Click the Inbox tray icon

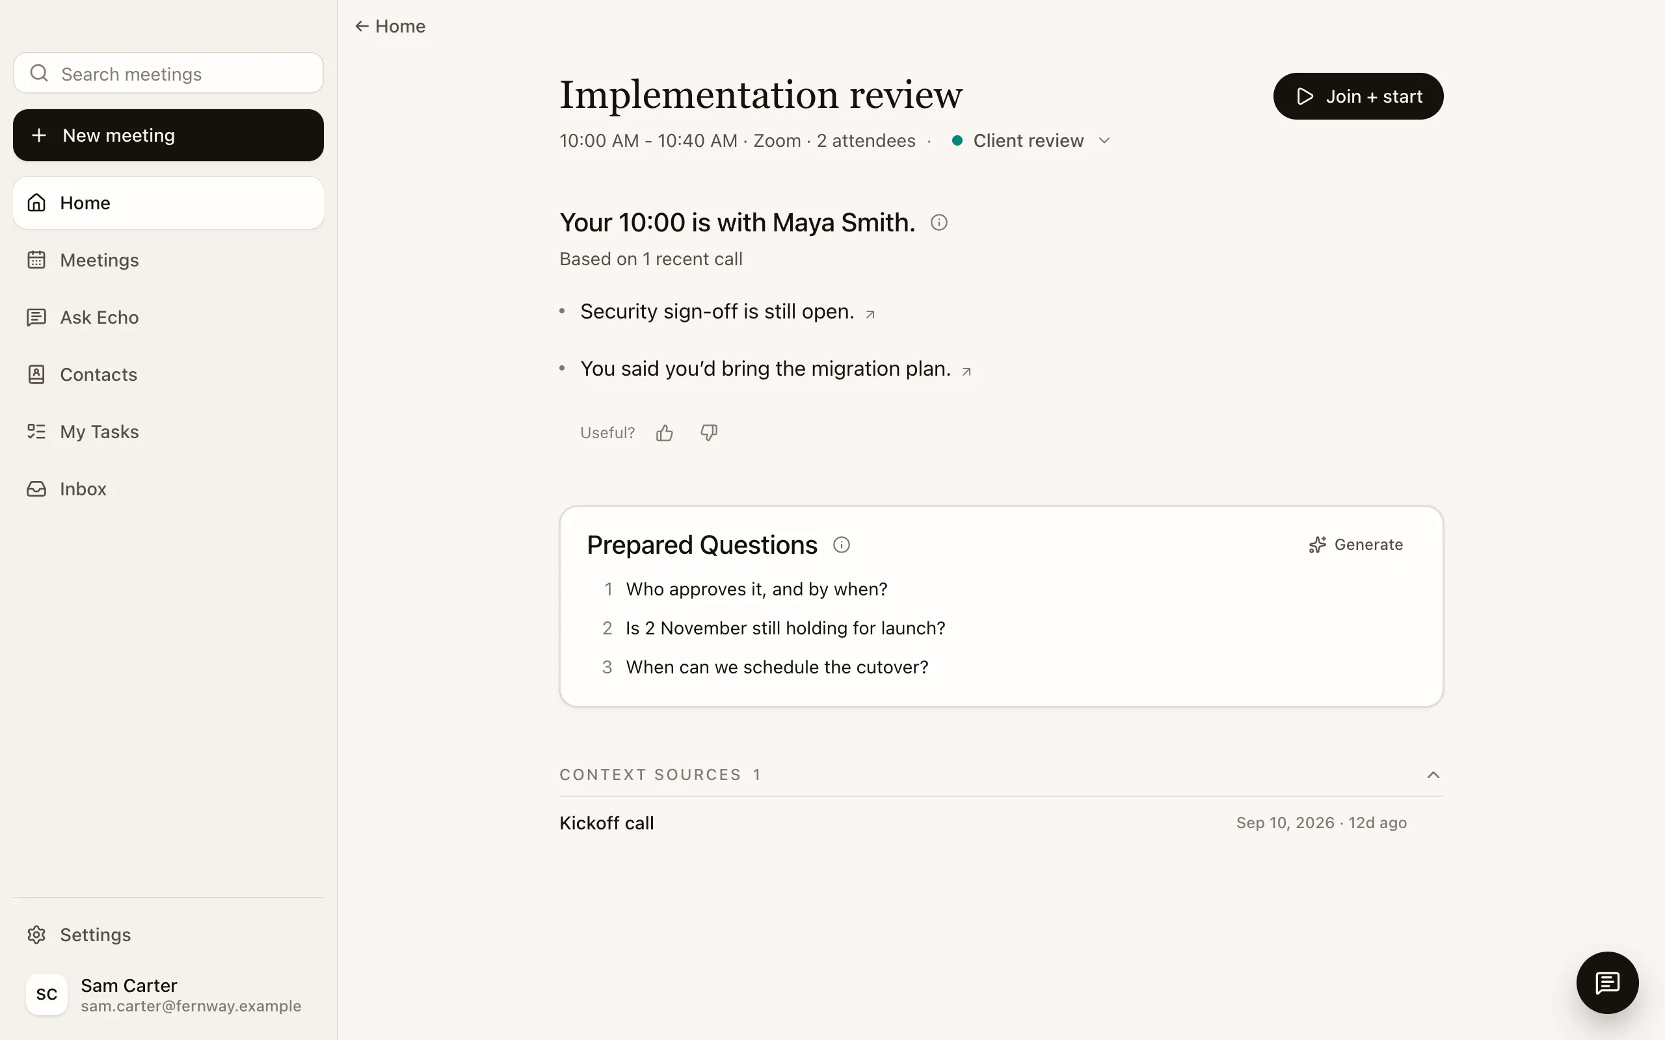(x=36, y=488)
